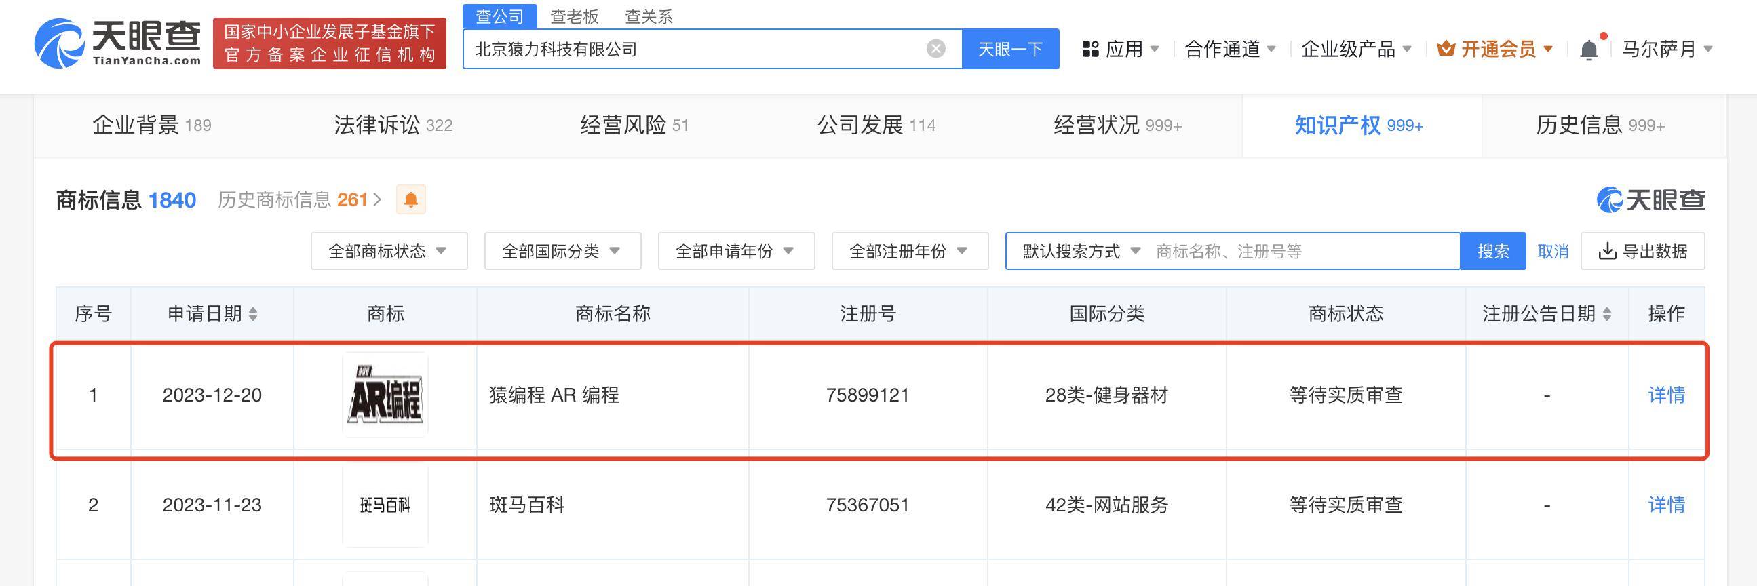Click the TianYanCha logo icon
Image resolution: width=1757 pixels, height=586 pixels.
click(58, 43)
